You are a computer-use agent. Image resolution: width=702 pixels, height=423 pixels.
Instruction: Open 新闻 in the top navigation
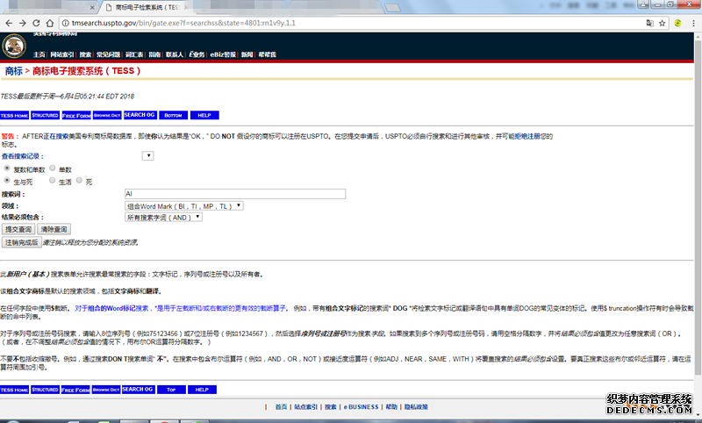(247, 54)
